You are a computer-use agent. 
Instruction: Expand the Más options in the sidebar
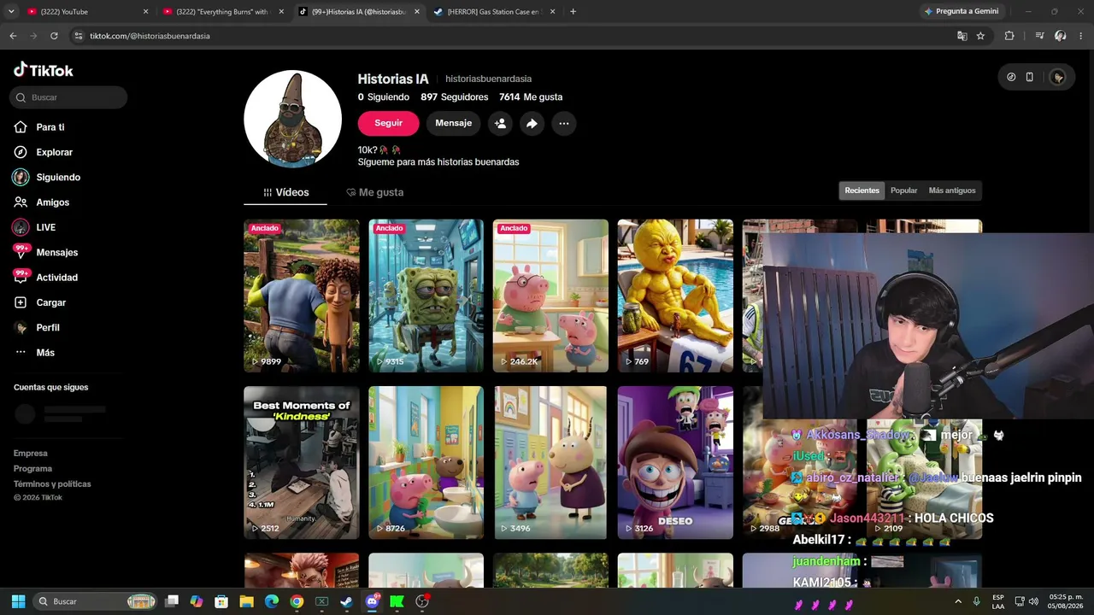pyautogui.click(x=45, y=353)
